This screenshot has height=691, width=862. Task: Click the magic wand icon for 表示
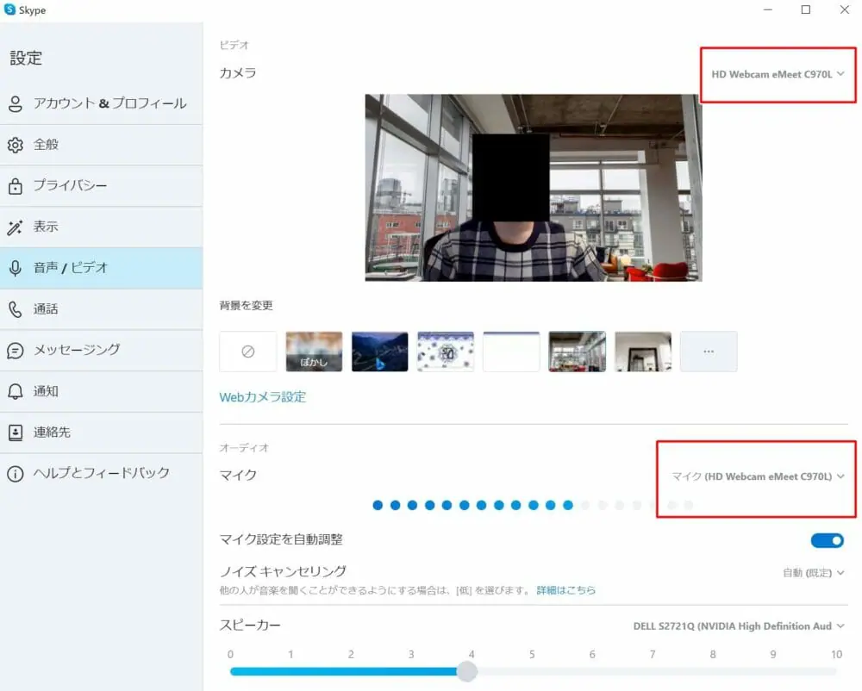16,227
